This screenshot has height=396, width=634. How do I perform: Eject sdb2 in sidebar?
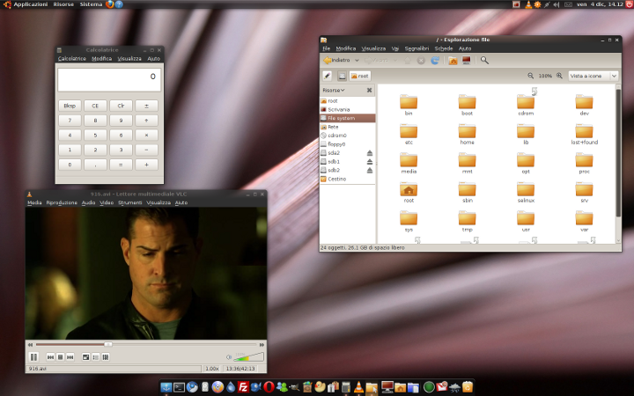tap(370, 171)
